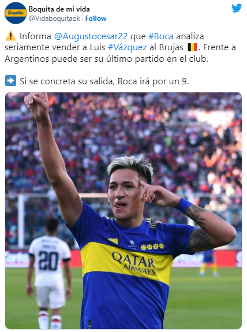Click the blue right-arrow emoji
Viewport: 247px width, 332px height.
coord(10,81)
